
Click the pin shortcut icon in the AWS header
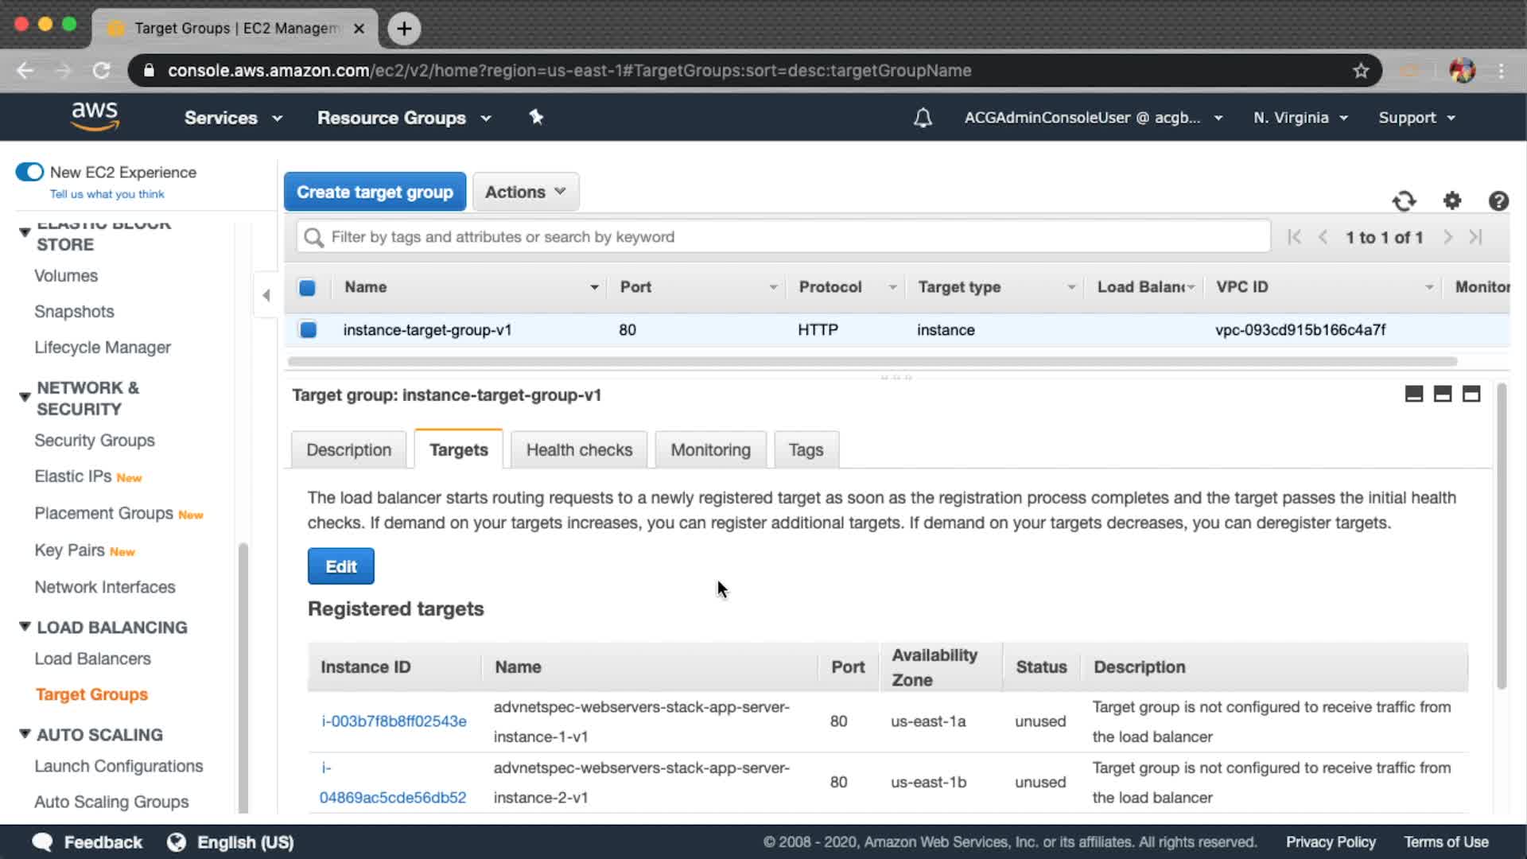[536, 118]
